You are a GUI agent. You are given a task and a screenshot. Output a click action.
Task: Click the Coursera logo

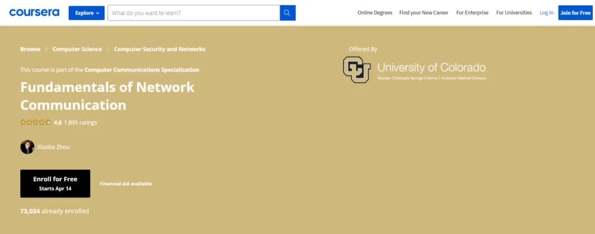click(x=34, y=12)
